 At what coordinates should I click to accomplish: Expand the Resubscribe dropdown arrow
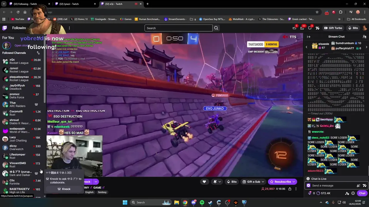pos(294,182)
